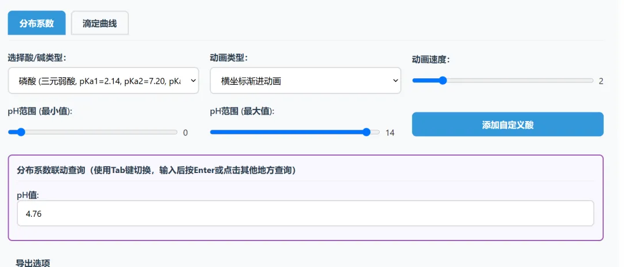Screen dimensions: 624x267
Task: Click the 分布系数联动查询 heading text
Action: pyautogui.click(x=156, y=170)
